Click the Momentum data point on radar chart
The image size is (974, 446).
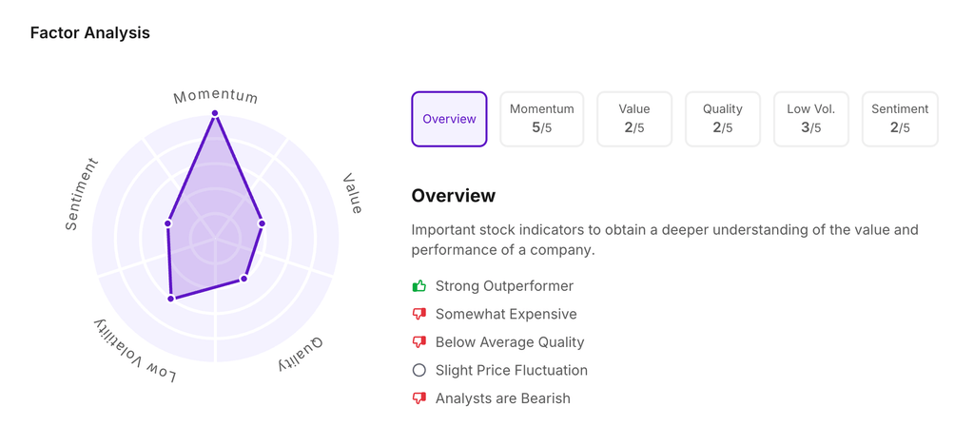coord(215,113)
